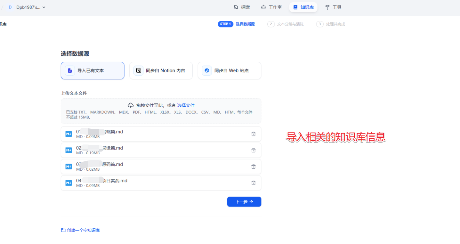Select 同步自 Web 站点 data source

coord(230,70)
